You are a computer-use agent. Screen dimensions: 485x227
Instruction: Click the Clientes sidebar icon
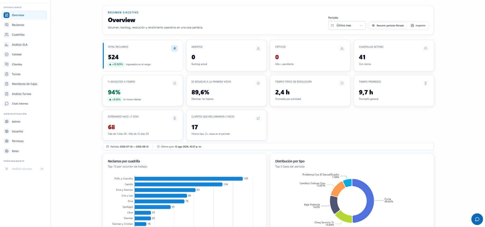coord(7,64)
